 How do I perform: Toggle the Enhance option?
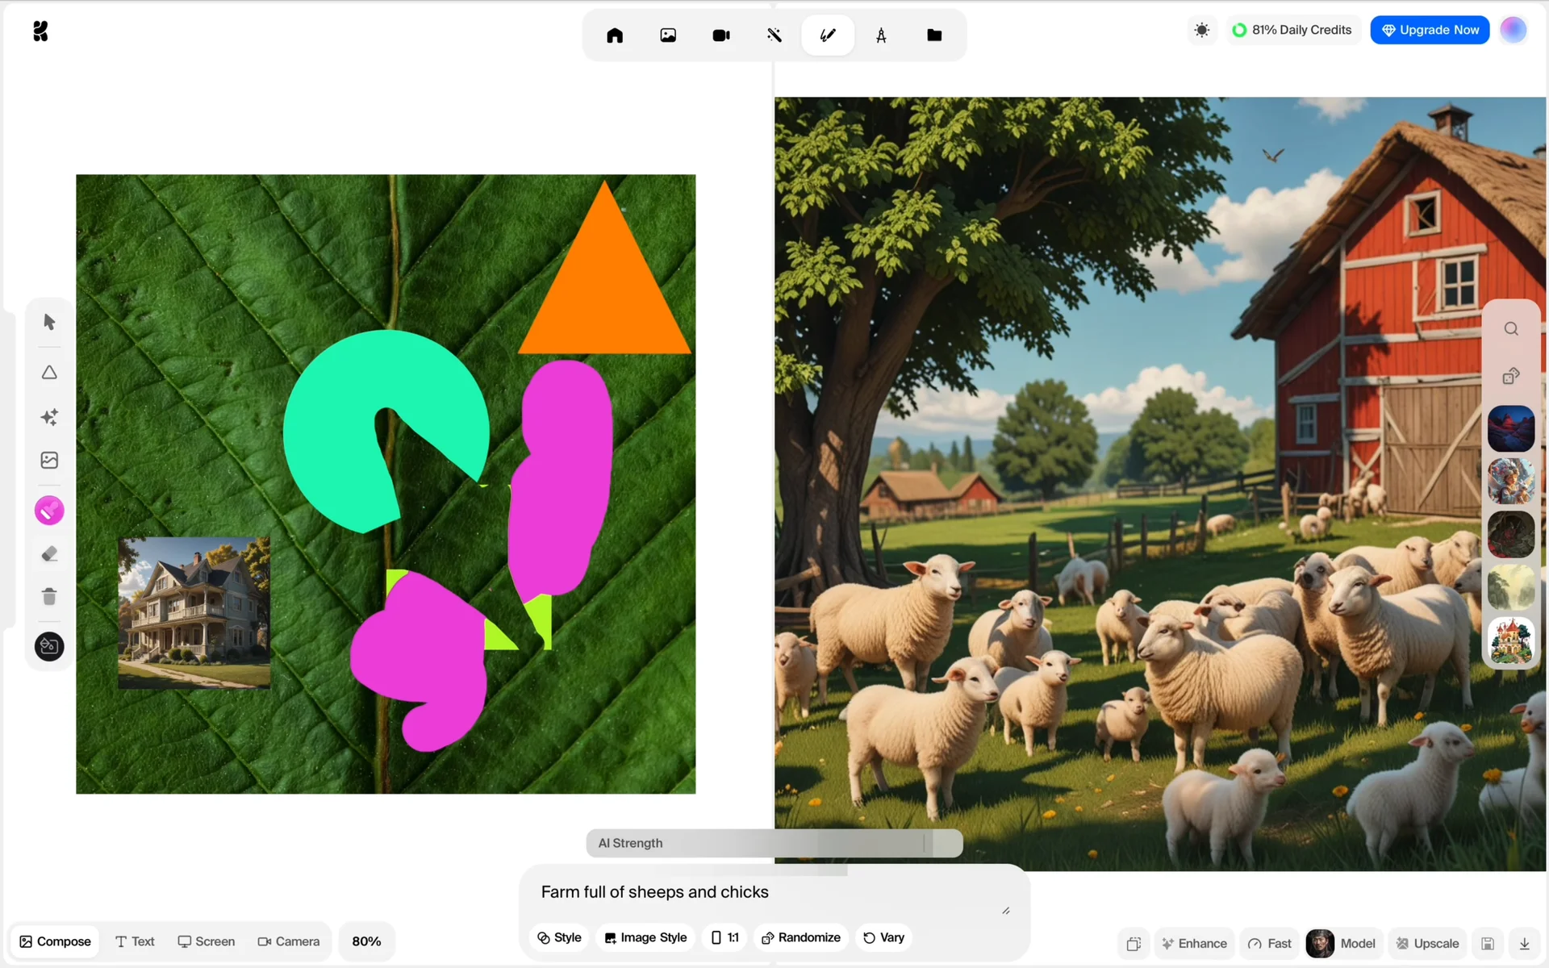tap(1195, 943)
